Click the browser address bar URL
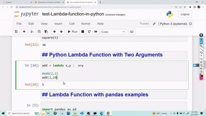 [50, 7]
